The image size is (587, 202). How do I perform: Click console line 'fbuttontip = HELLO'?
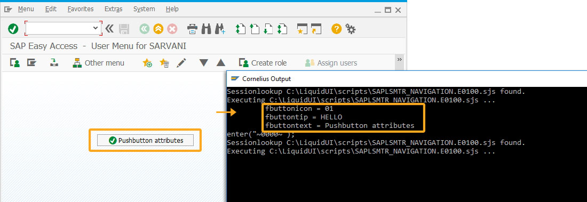[304, 117]
